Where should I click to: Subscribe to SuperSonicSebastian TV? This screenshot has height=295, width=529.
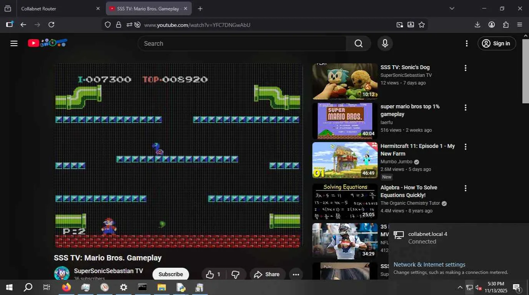(x=171, y=274)
